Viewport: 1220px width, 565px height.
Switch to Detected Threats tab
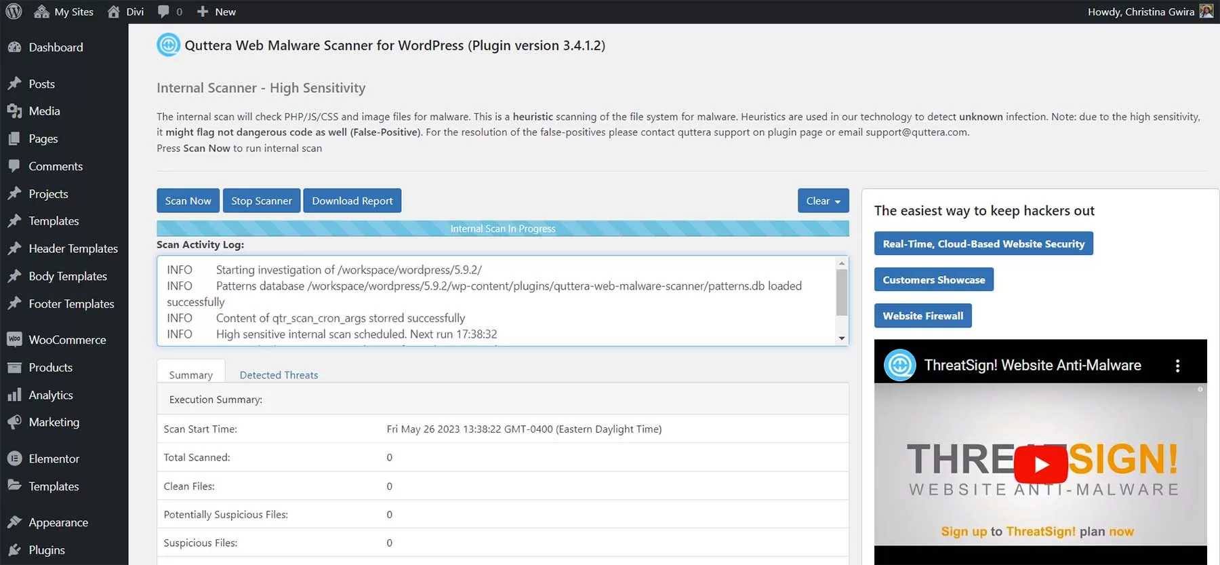[x=279, y=375]
